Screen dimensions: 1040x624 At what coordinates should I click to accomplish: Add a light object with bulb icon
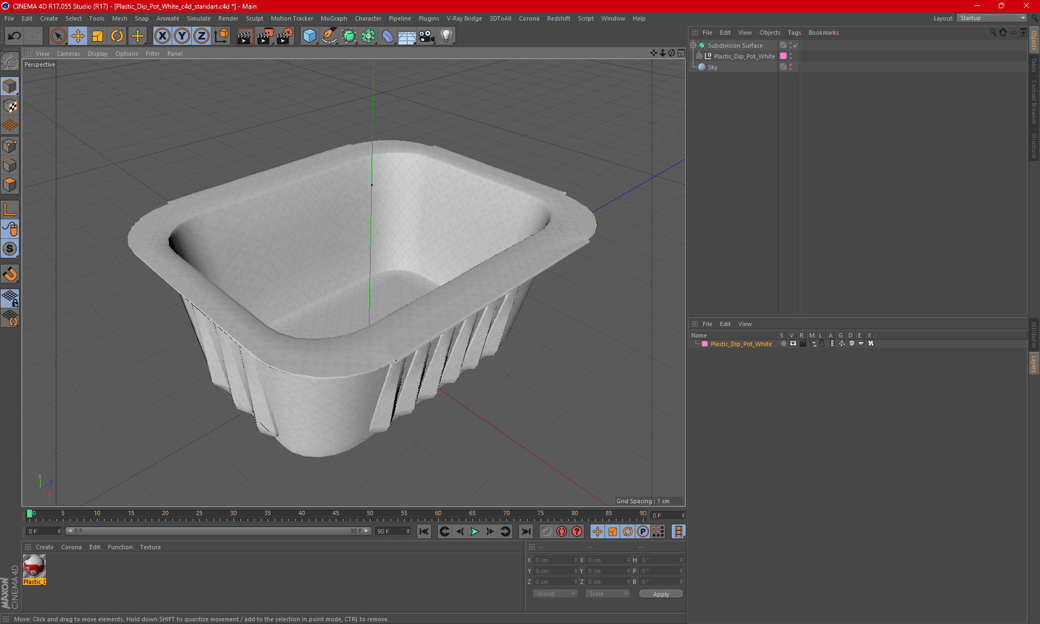coord(446,36)
